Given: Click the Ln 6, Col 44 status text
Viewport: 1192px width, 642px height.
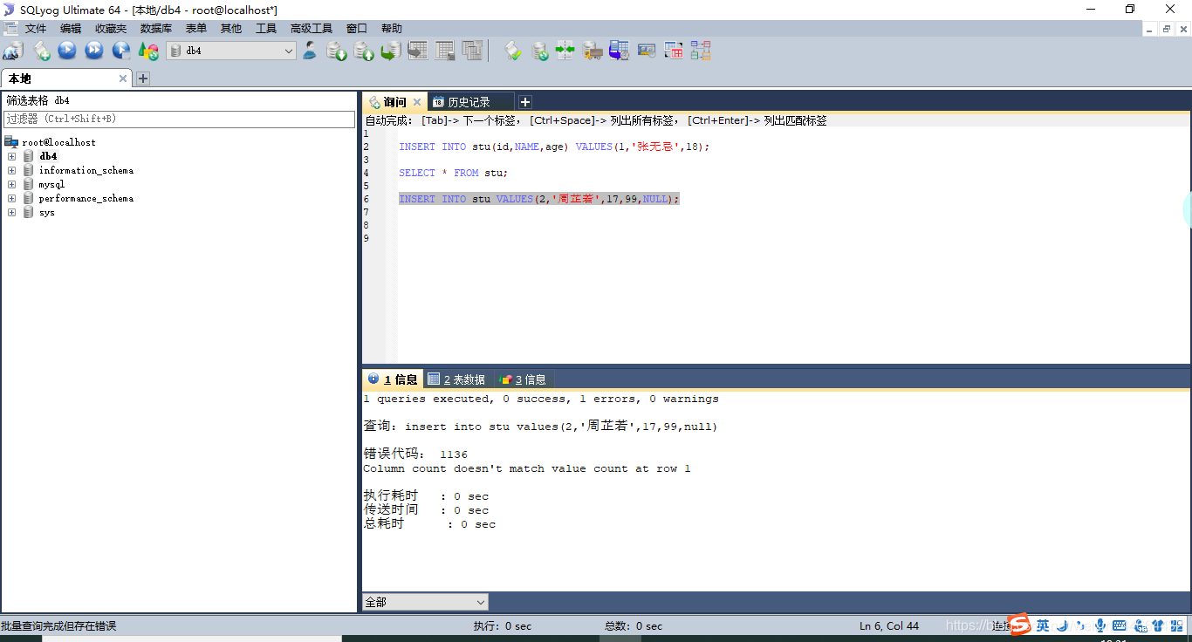Looking at the screenshot, I should (x=889, y=625).
